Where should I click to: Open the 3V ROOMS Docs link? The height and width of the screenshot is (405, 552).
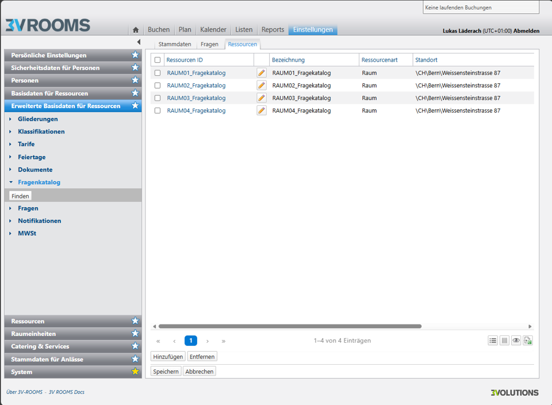click(66, 392)
